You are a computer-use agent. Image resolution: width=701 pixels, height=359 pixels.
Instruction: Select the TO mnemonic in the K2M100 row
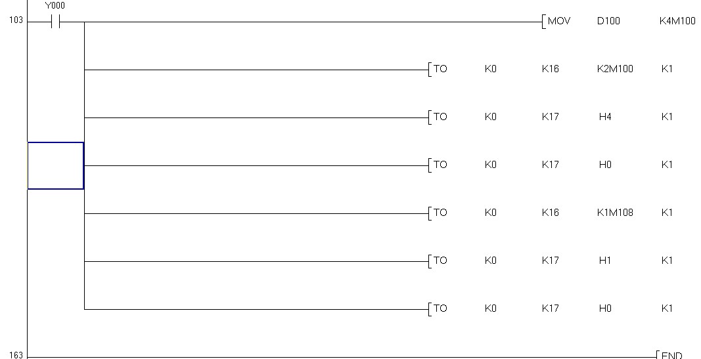pos(440,69)
